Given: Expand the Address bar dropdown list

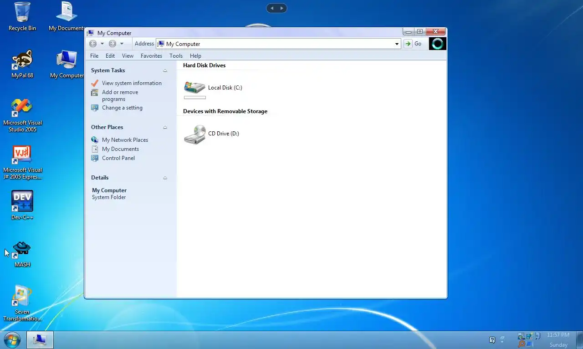Looking at the screenshot, I should tap(397, 44).
